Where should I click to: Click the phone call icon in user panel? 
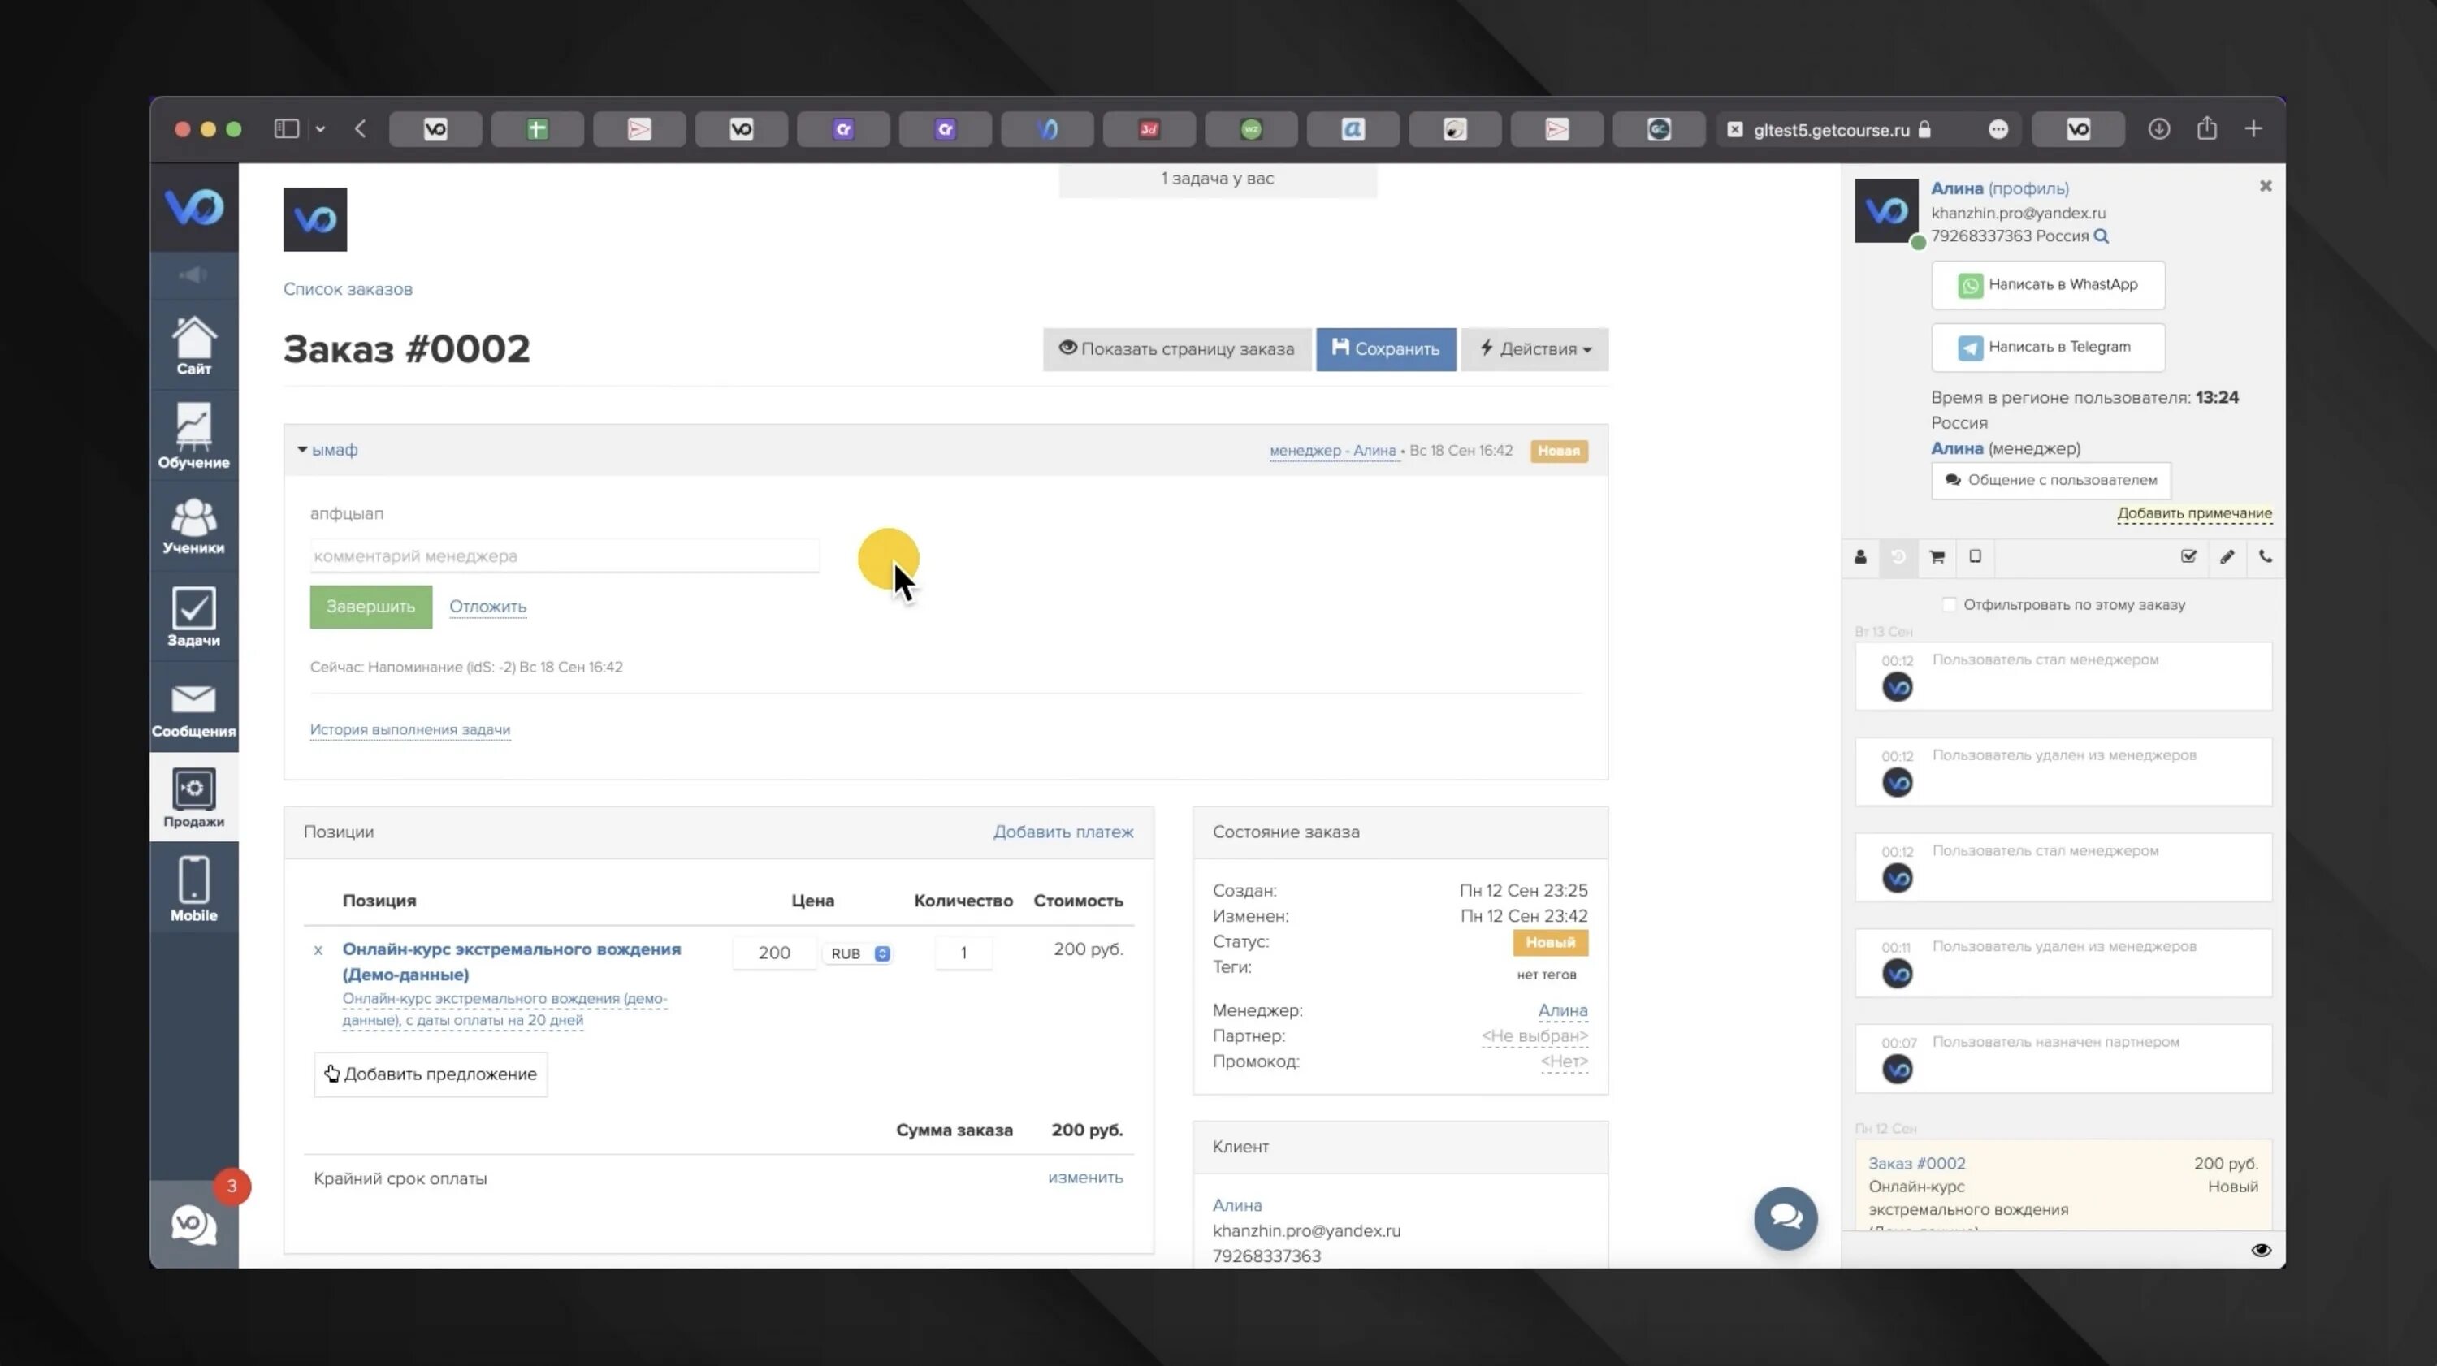point(2265,557)
